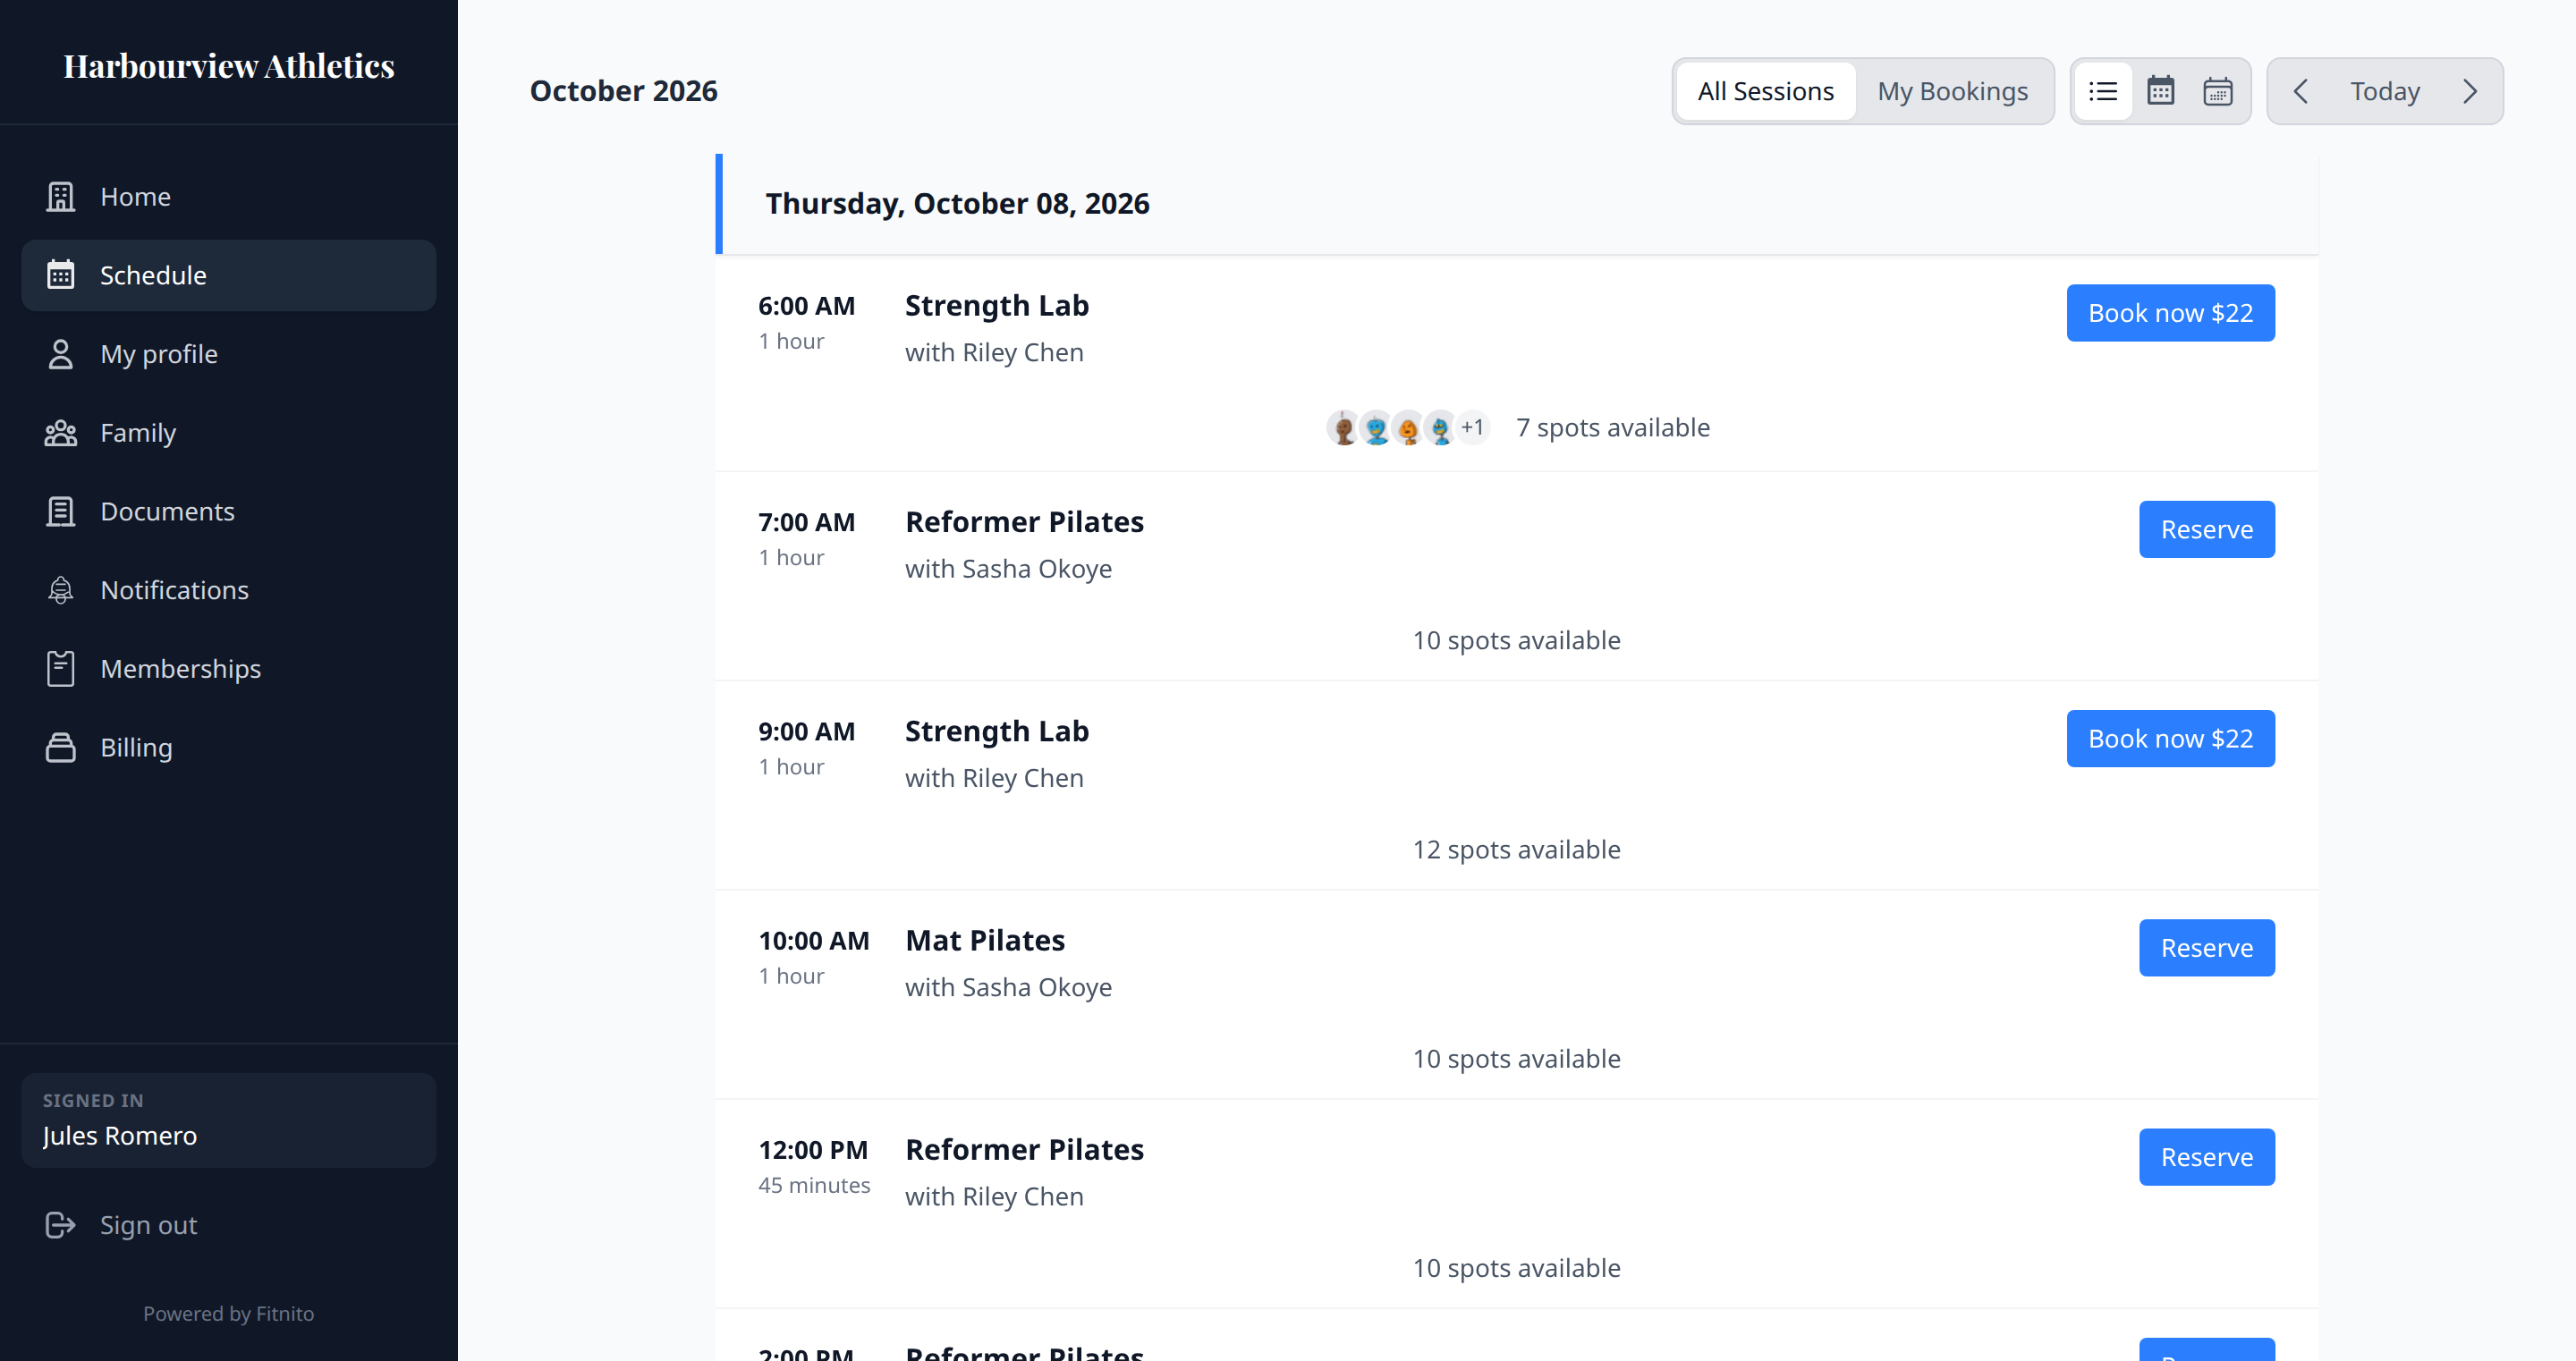The image size is (2576, 1361).
Task: Switch to list view icon
Action: coord(2102,91)
